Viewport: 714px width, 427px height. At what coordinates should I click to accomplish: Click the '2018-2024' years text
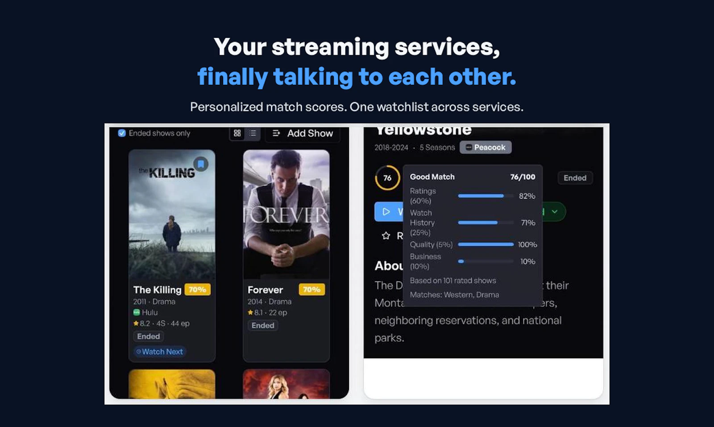[391, 147]
